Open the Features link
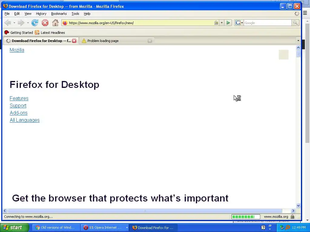 19,98
